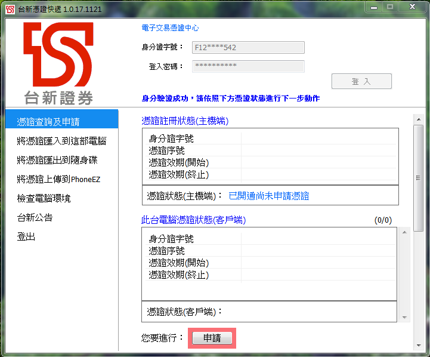
Task: Click the 登入密碼 password field
Action: [x=248, y=66]
